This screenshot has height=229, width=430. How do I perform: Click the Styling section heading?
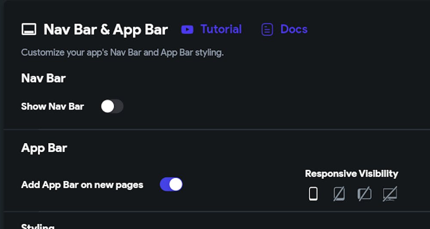38,226
